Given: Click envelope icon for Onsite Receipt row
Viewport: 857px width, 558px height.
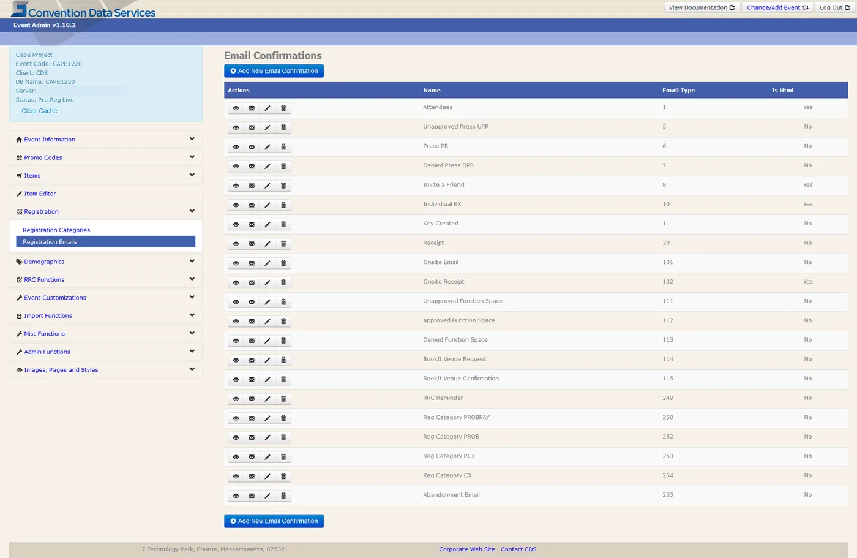Looking at the screenshot, I should pos(252,282).
